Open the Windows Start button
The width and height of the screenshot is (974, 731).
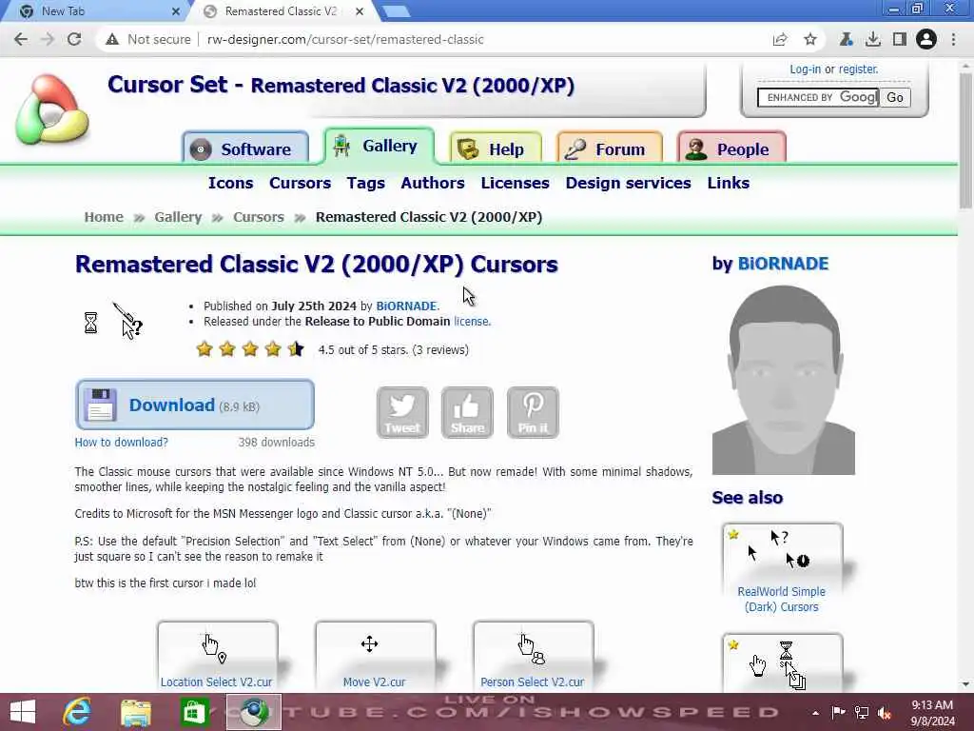point(23,712)
